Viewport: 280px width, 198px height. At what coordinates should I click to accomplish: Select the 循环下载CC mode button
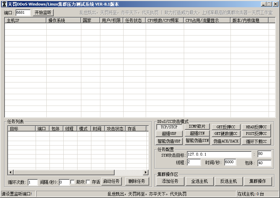coord(256,141)
